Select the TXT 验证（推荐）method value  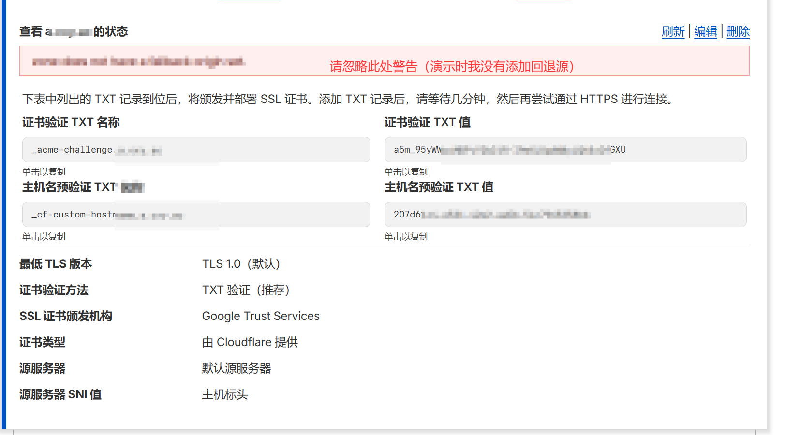(246, 290)
